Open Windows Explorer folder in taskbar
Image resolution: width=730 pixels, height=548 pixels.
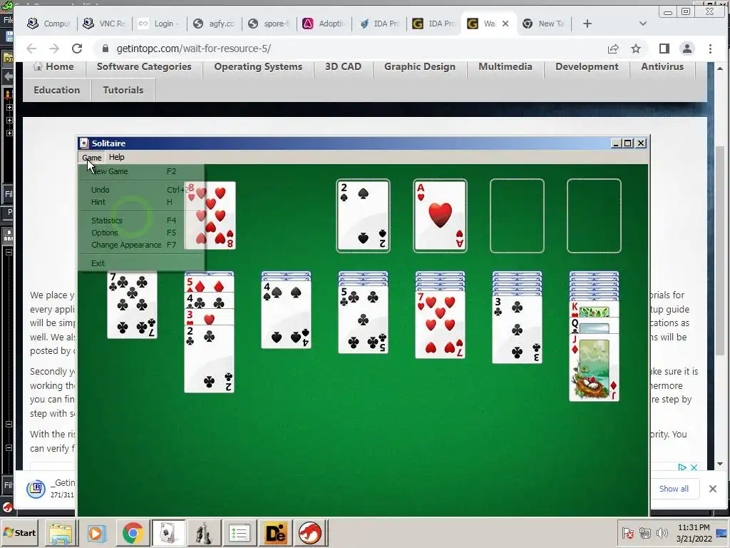(61, 533)
